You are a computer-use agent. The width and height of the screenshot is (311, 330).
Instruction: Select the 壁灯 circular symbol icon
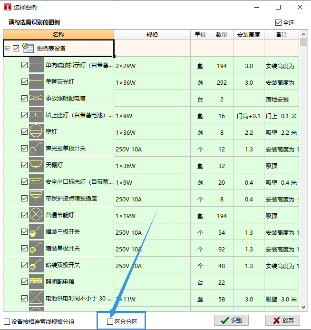[x=36, y=132]
